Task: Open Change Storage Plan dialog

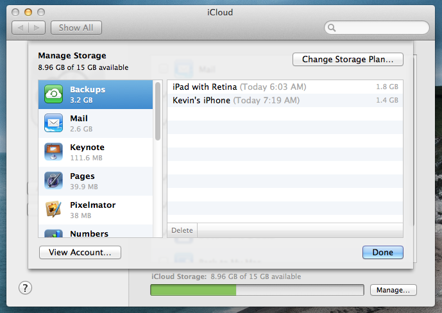Action: click(348, 60)
